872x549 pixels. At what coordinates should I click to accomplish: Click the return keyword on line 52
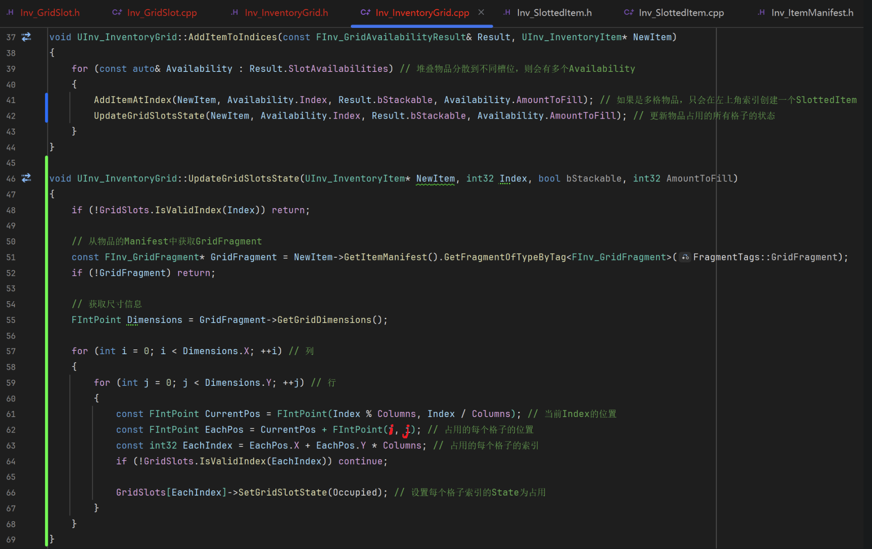pyautogui.click(x=194, y=273)
